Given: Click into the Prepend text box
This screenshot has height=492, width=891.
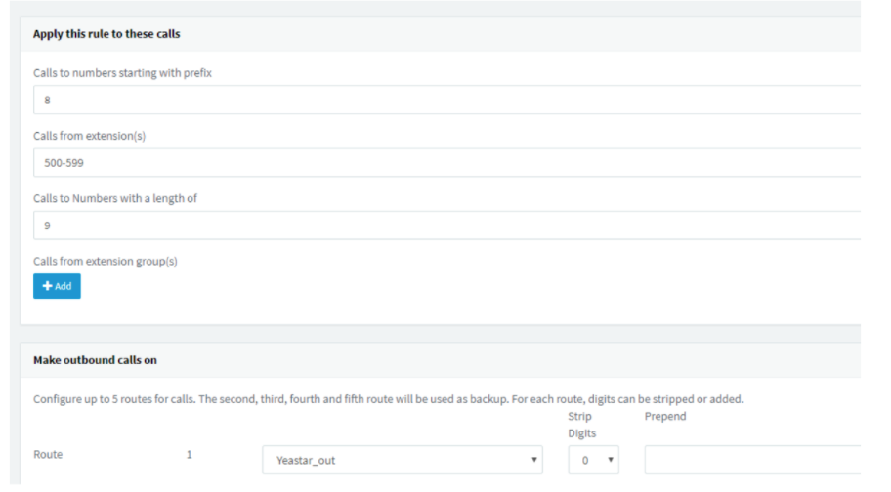Looking at the screenshot, I should click(x=751, y=460).
